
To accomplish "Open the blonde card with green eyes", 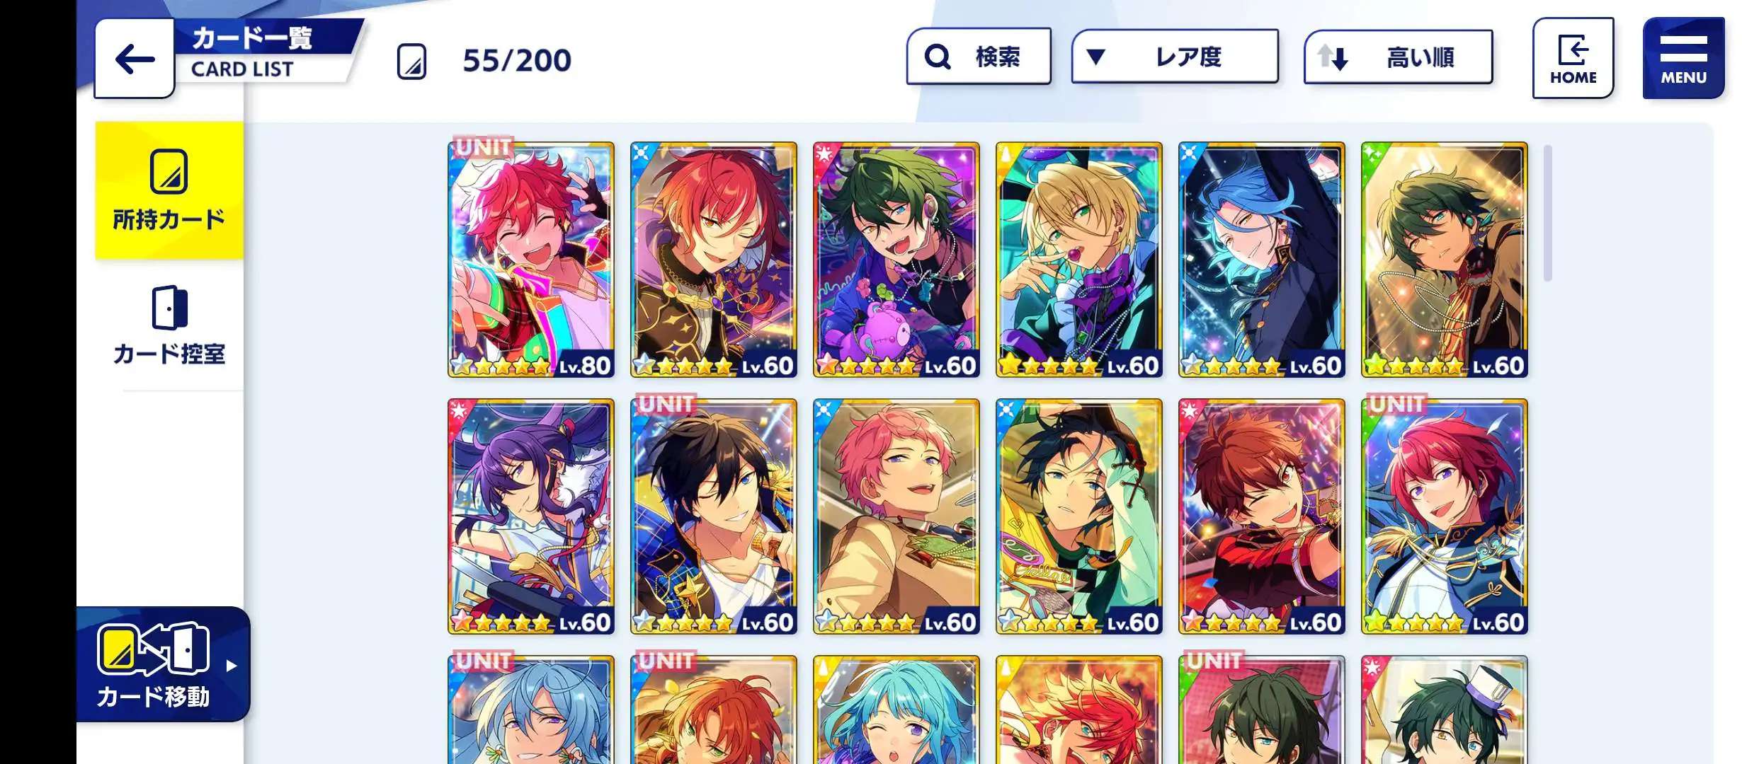I will click(x=1079, y=260).
